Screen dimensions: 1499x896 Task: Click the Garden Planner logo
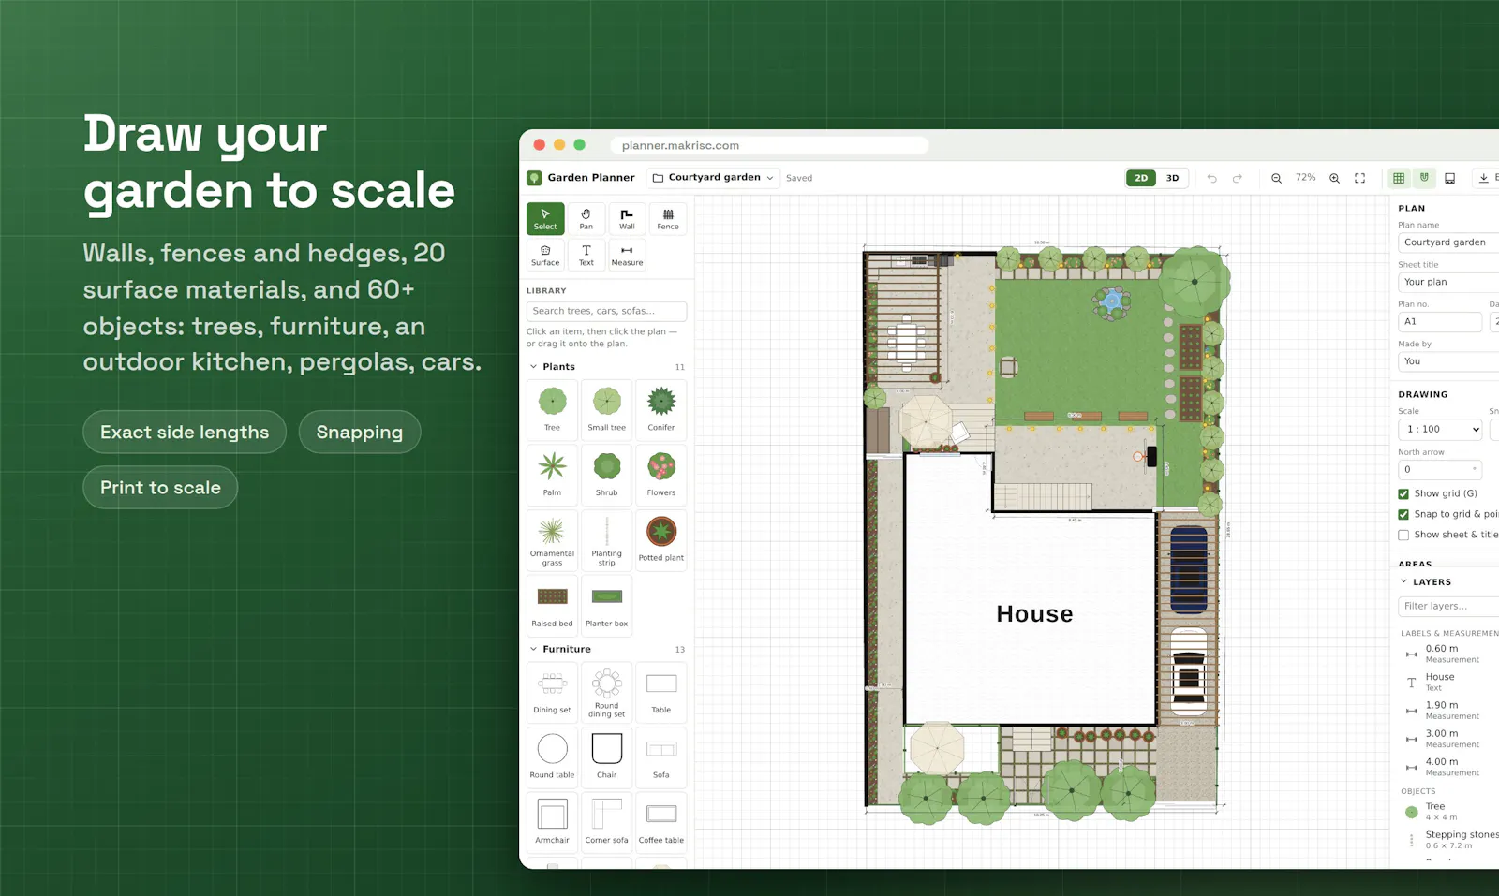coord(534,178)
